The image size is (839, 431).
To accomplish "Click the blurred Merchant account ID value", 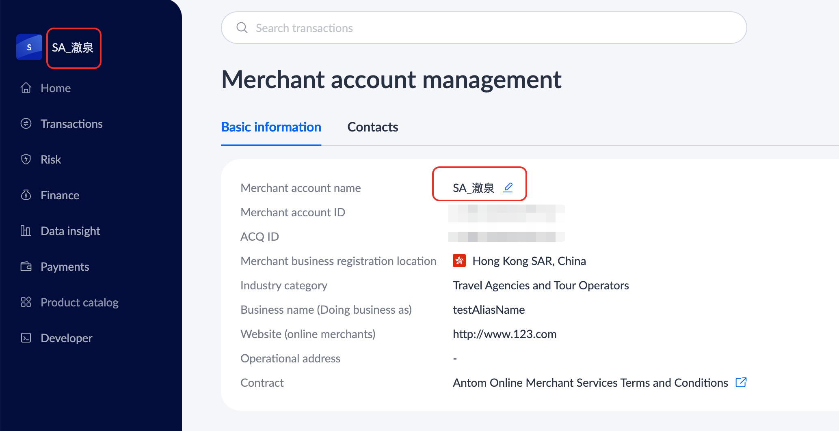I will [506, 213].
